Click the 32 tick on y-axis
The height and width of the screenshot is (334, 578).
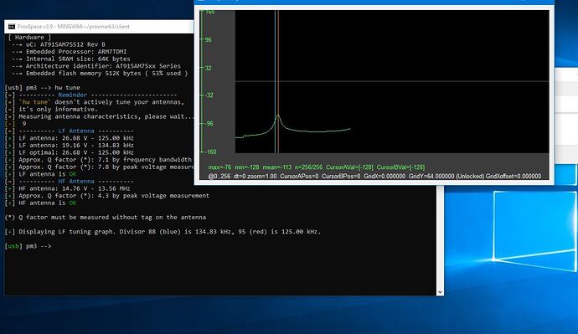(x=208, y=68)
